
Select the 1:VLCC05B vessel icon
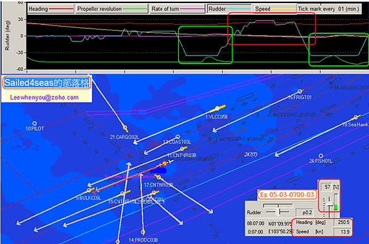(217, 108)
